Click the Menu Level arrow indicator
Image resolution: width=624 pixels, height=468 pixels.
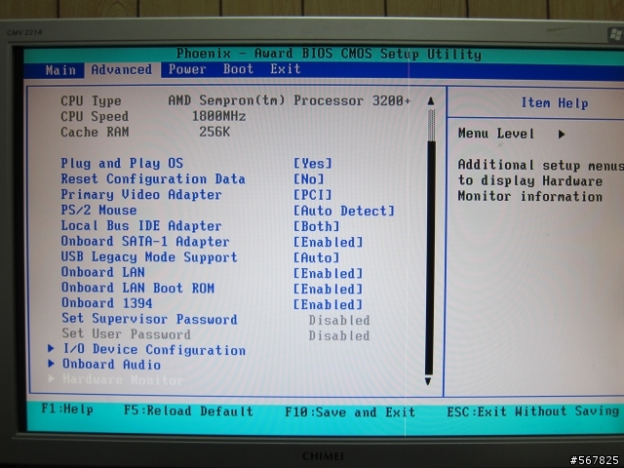562,135
